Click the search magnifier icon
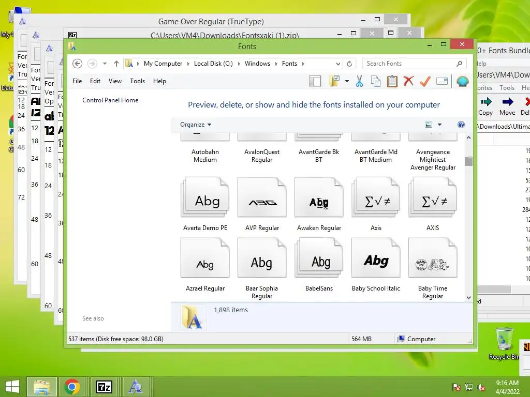Screen dimensions: 530x397 pyautogui.click(x=459, y=64)
